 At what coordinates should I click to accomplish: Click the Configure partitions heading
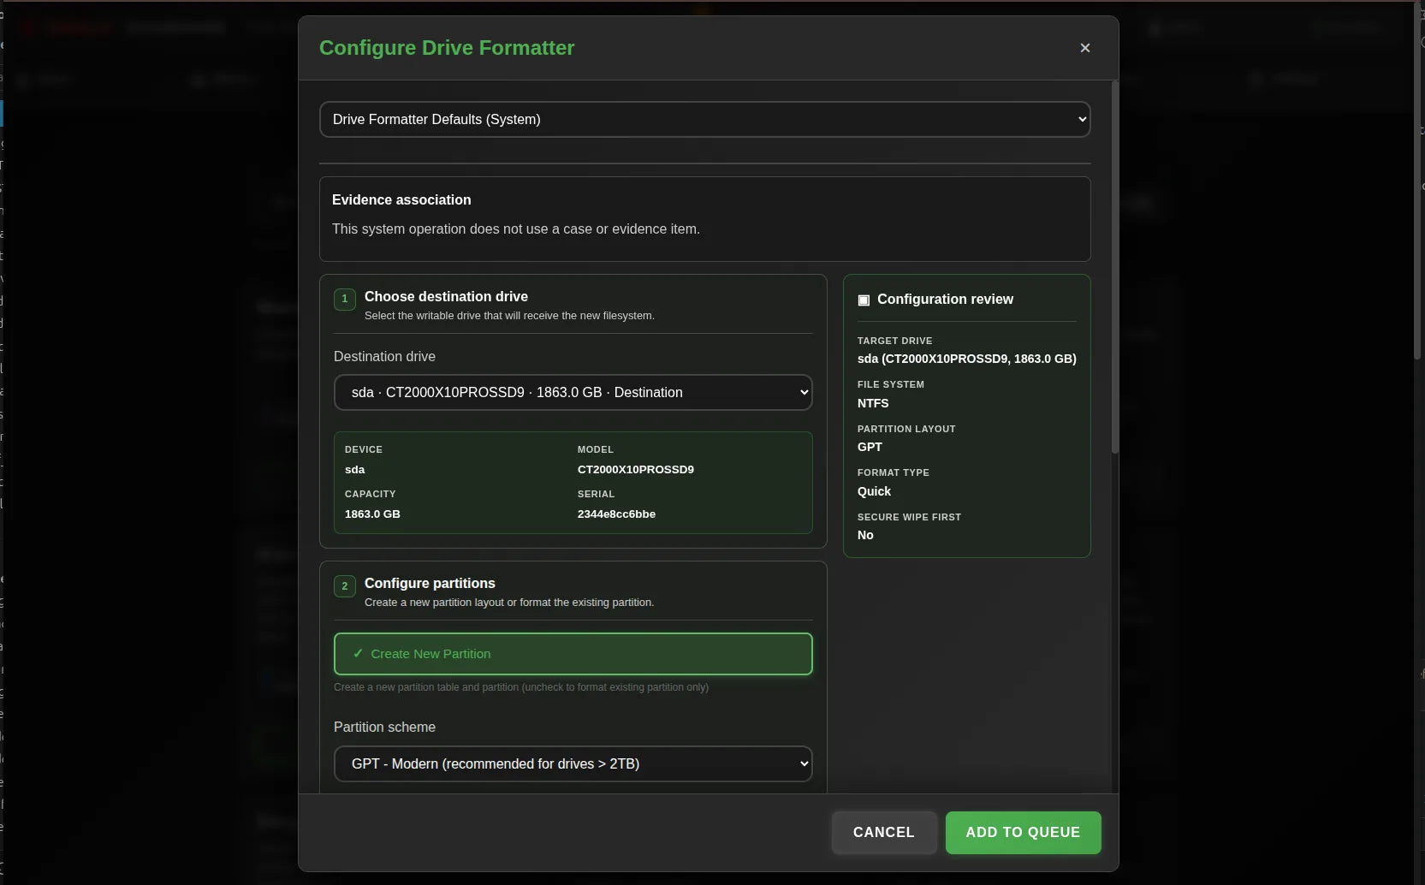click(x=430, y=583)
